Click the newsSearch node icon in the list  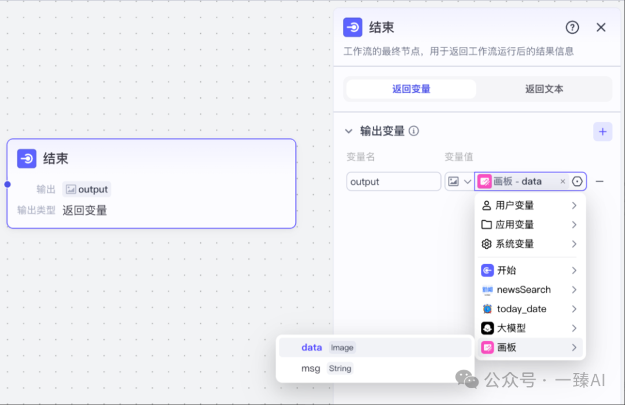click(487, 290)
